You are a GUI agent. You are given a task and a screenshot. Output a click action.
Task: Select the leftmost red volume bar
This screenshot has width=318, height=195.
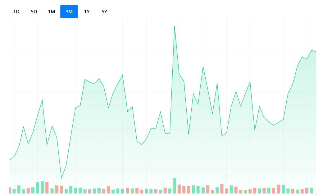(10, 190)
